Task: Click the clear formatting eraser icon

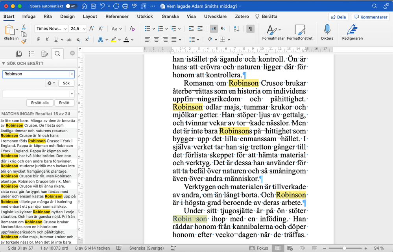Action: (132, 29)
